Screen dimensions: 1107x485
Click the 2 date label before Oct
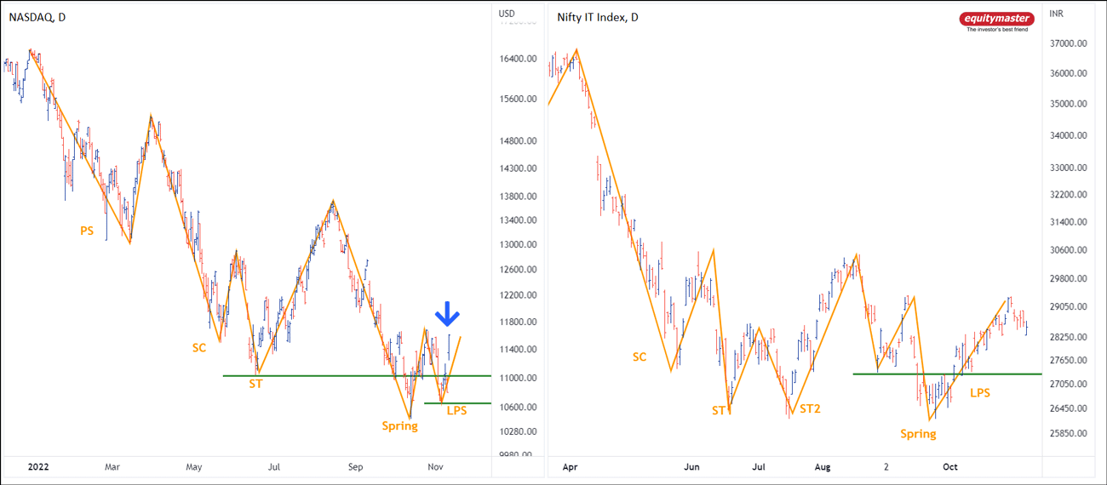[x=886, y=467]
